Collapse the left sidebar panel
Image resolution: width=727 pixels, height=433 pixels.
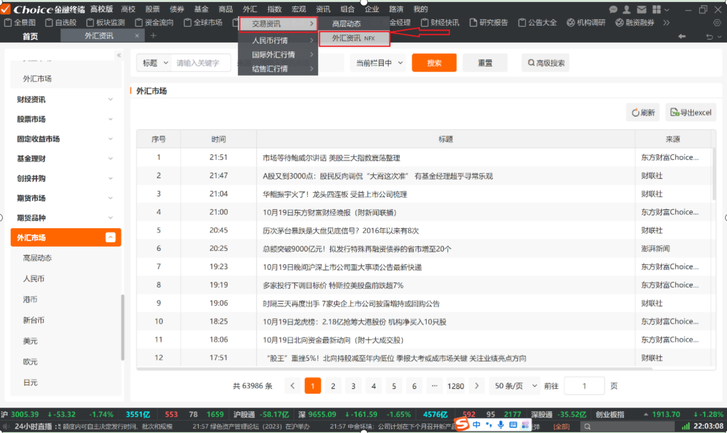click(x=119, y=55)
